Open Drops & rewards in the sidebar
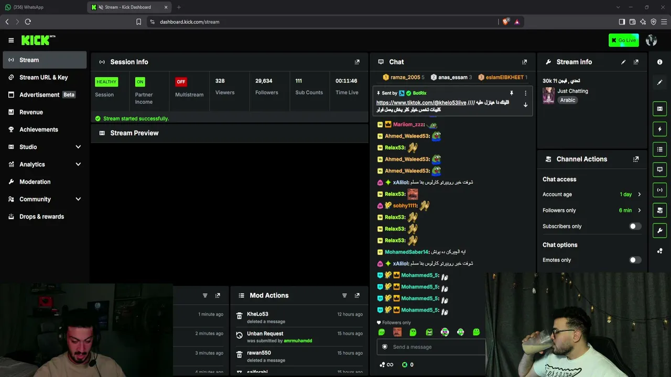The image size is (671, 377). 45,216
